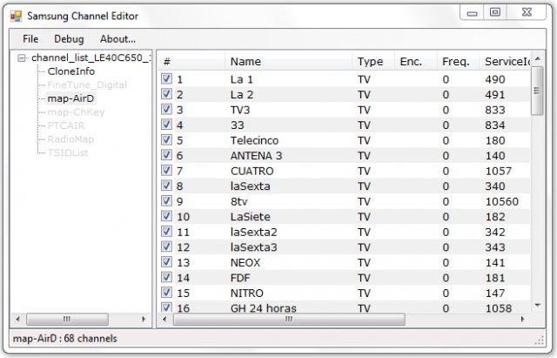The image size is (557, 358).
Task: Click the channel list scroll-right arrow
Action: click(x=523, y=320)
